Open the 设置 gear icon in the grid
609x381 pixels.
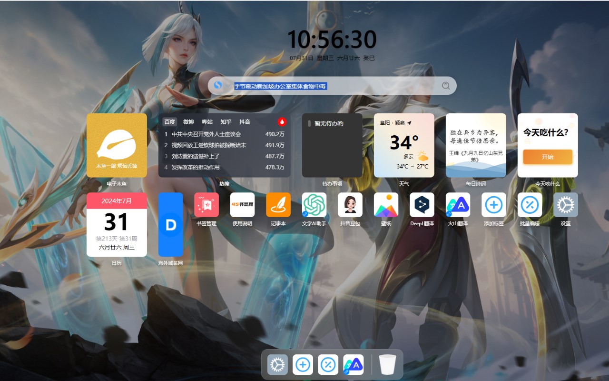(566, 205)
